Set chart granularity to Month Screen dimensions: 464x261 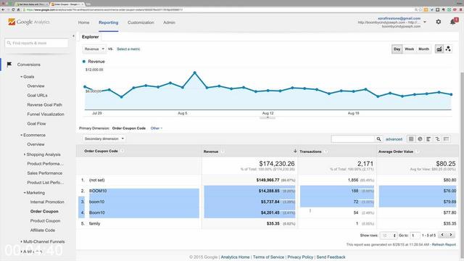click(x=423, y=49)
